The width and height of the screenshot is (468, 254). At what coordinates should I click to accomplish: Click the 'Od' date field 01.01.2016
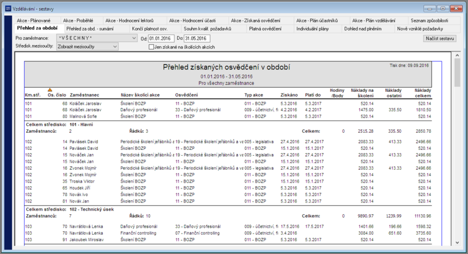(161, 39)
